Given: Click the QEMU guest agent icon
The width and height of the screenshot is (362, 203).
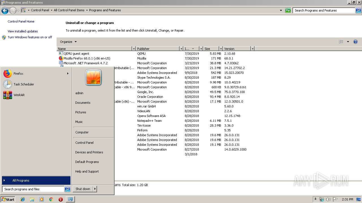Looking at the screenshot, I should coord(61,54).
